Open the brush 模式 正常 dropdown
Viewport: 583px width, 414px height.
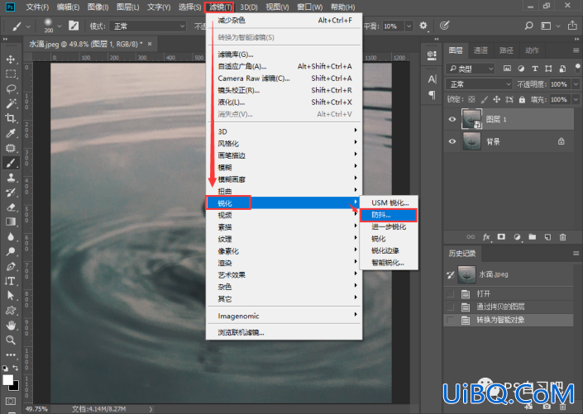[x=148, y=26]
